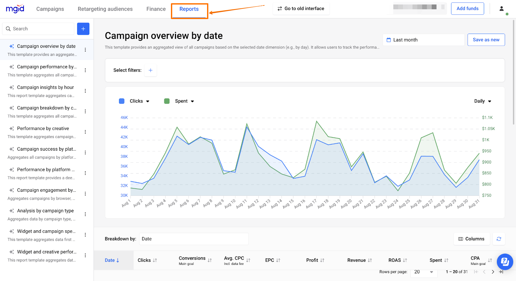The height and width of the screenshot is (281, 516).
Task: Go to the next page of rows
Action: pos(493,272)
